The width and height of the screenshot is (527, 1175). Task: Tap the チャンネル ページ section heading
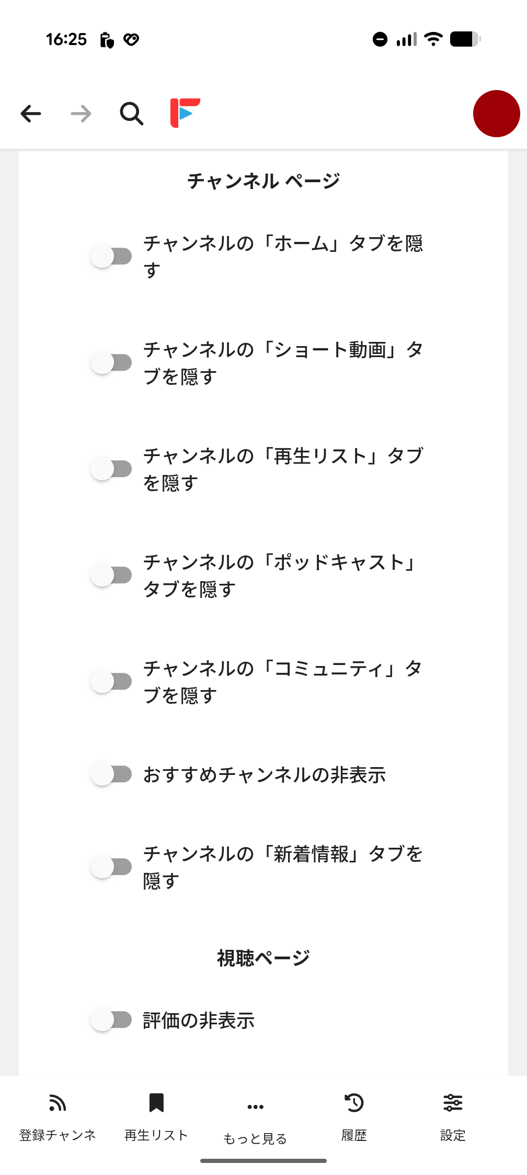tap(263, 181)
